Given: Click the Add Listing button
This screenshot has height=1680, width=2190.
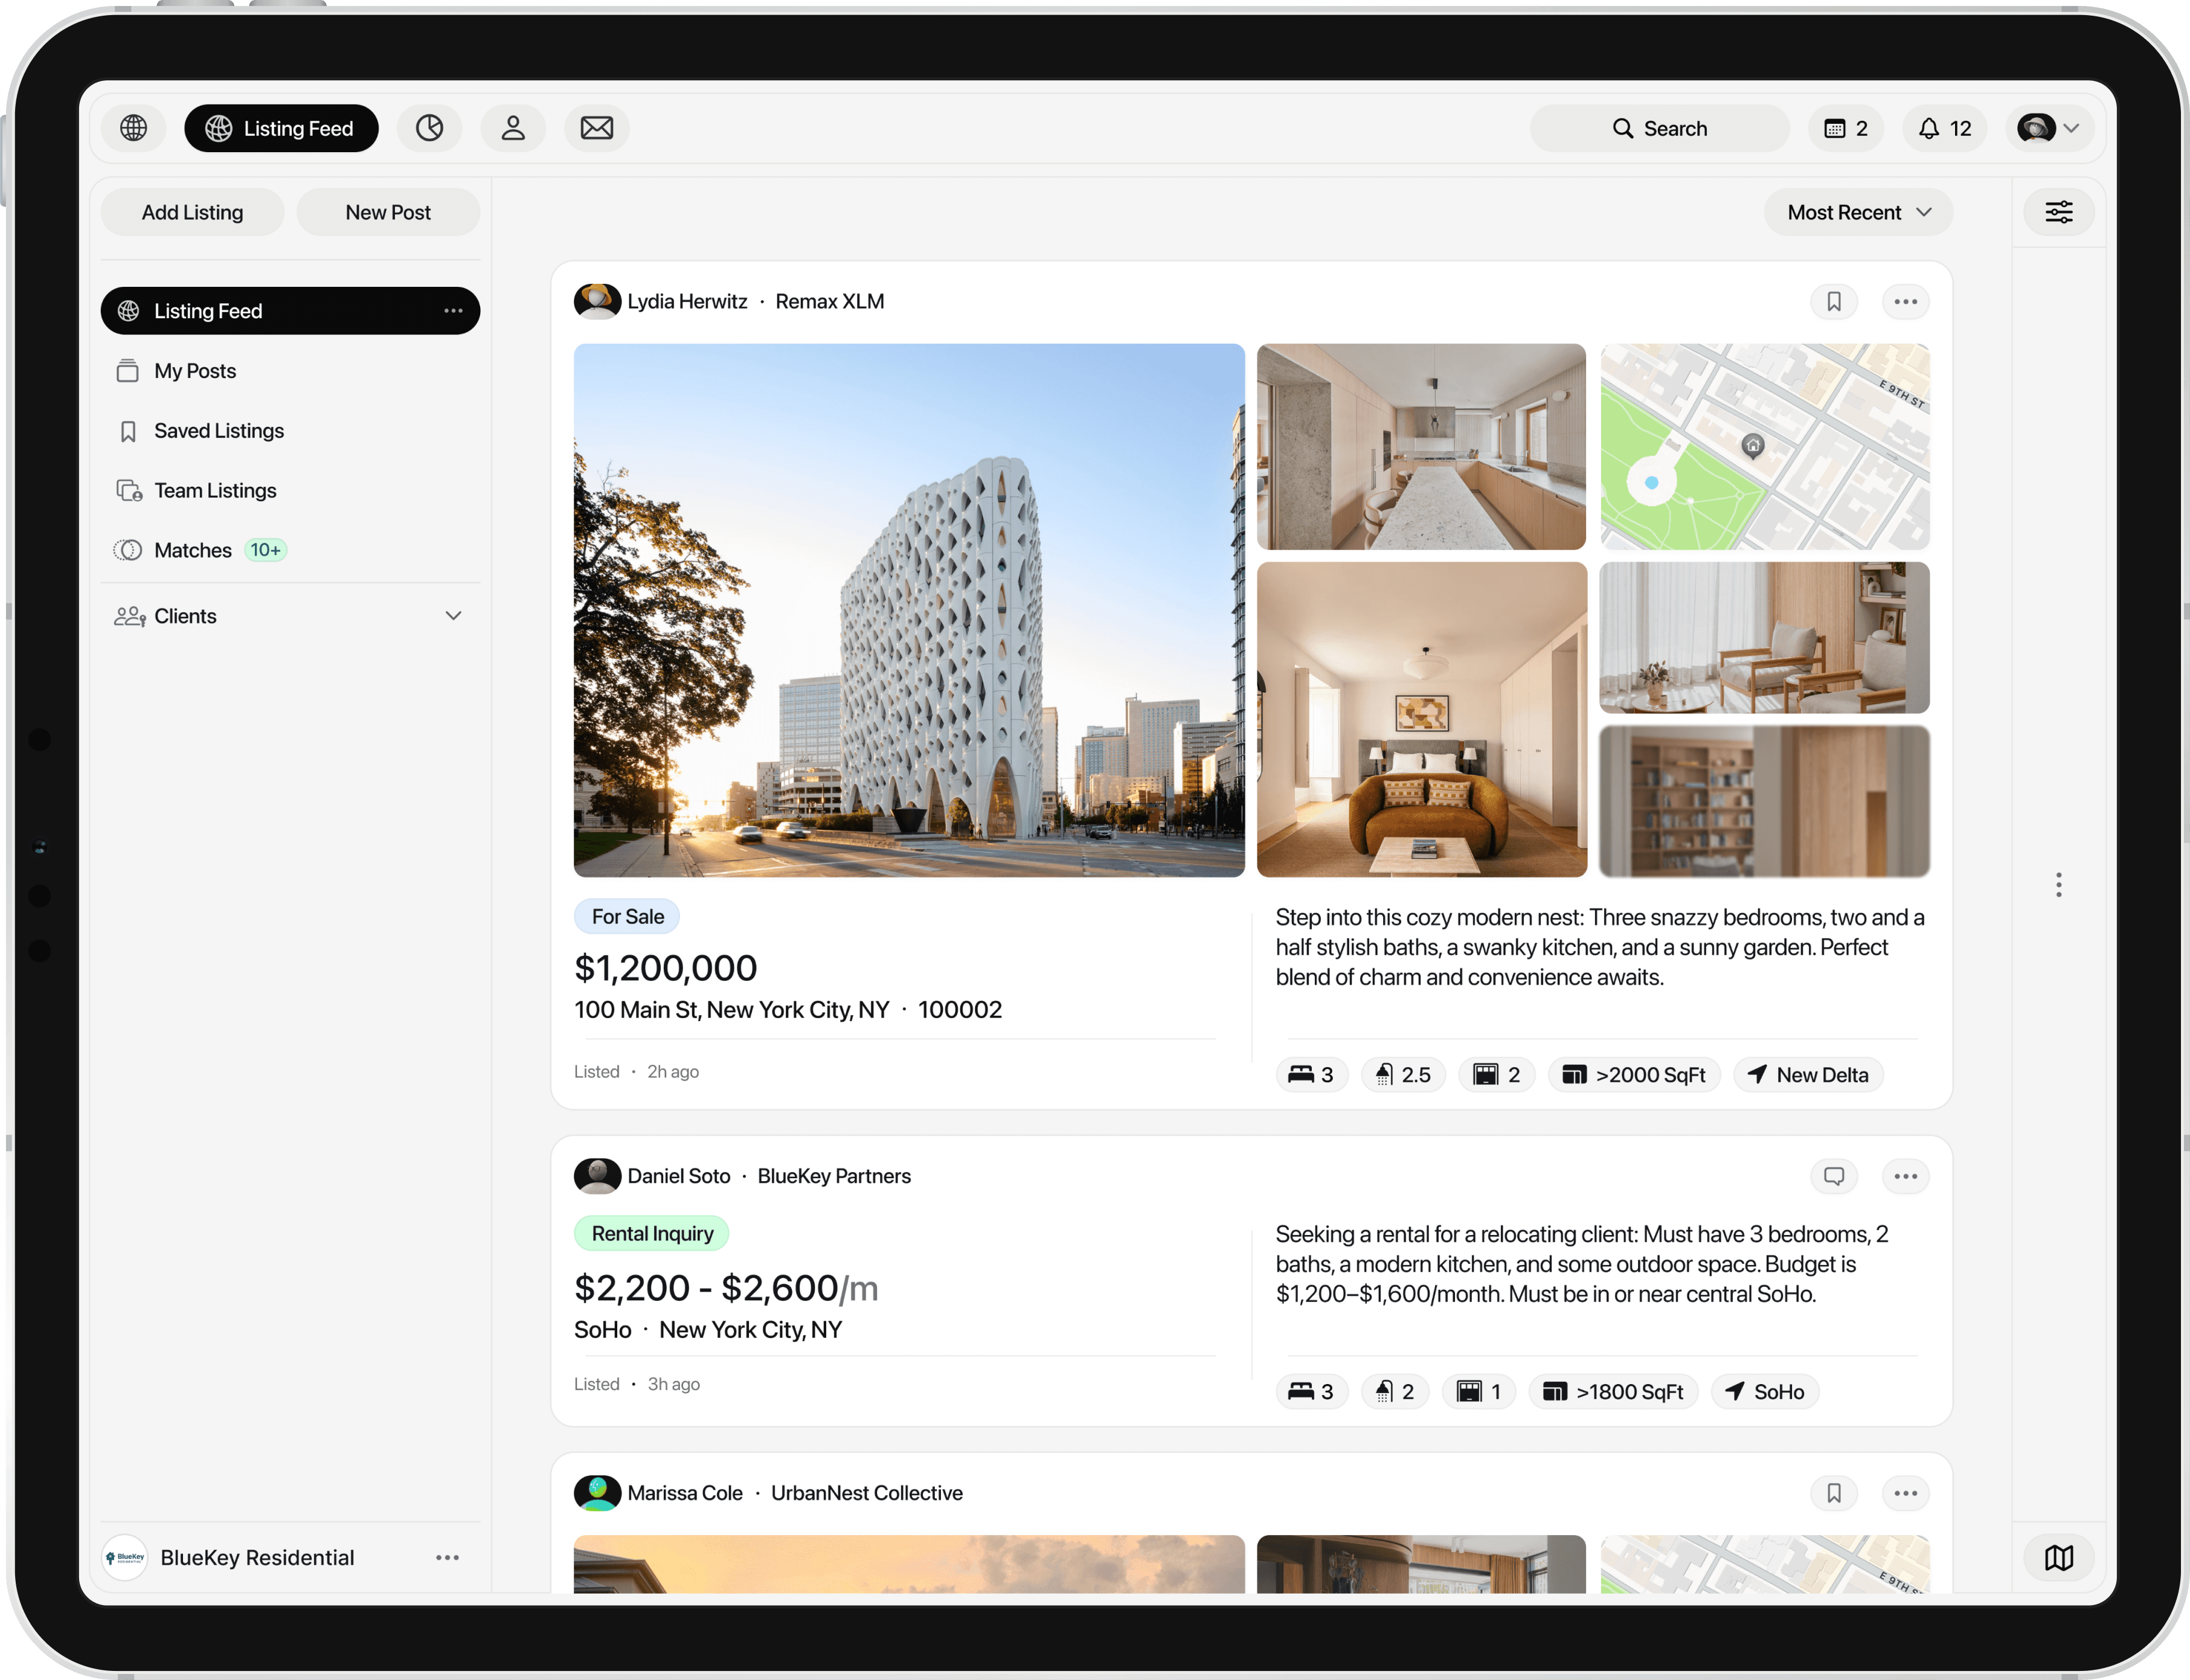Looking at the screenshot, I should pos(192,212).
